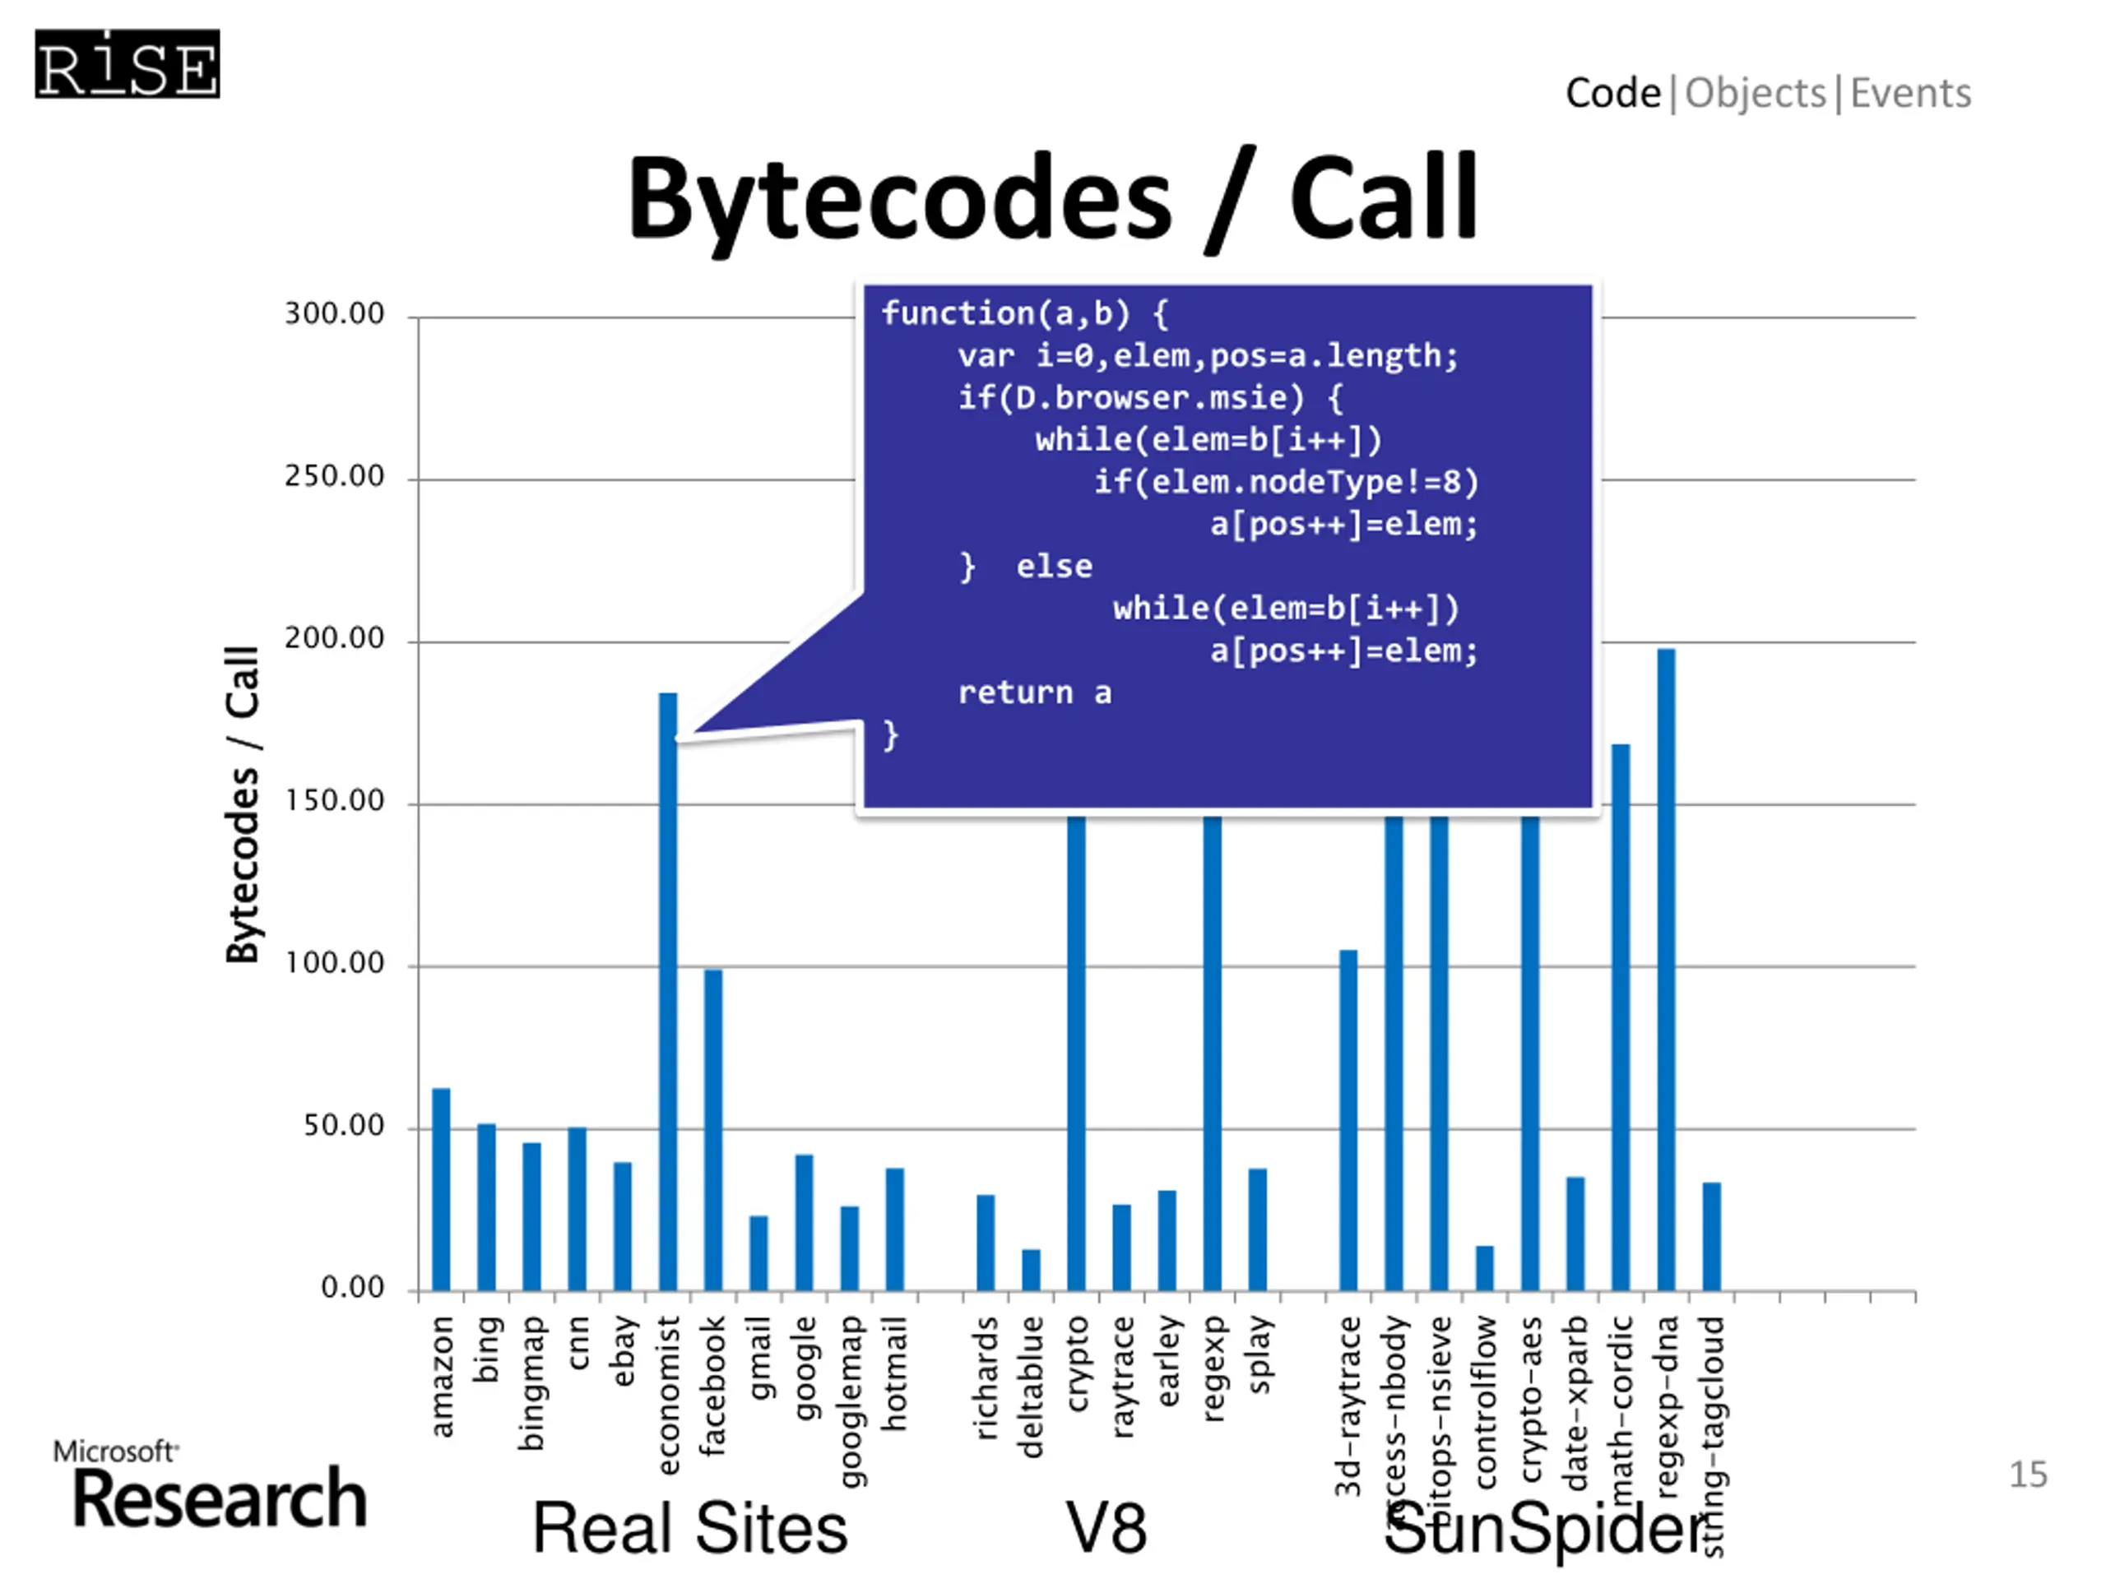Click the RiSE logo
The width and height of the screenshot is (2106, 1579).
pyautogui.click(x=127, y=64)
